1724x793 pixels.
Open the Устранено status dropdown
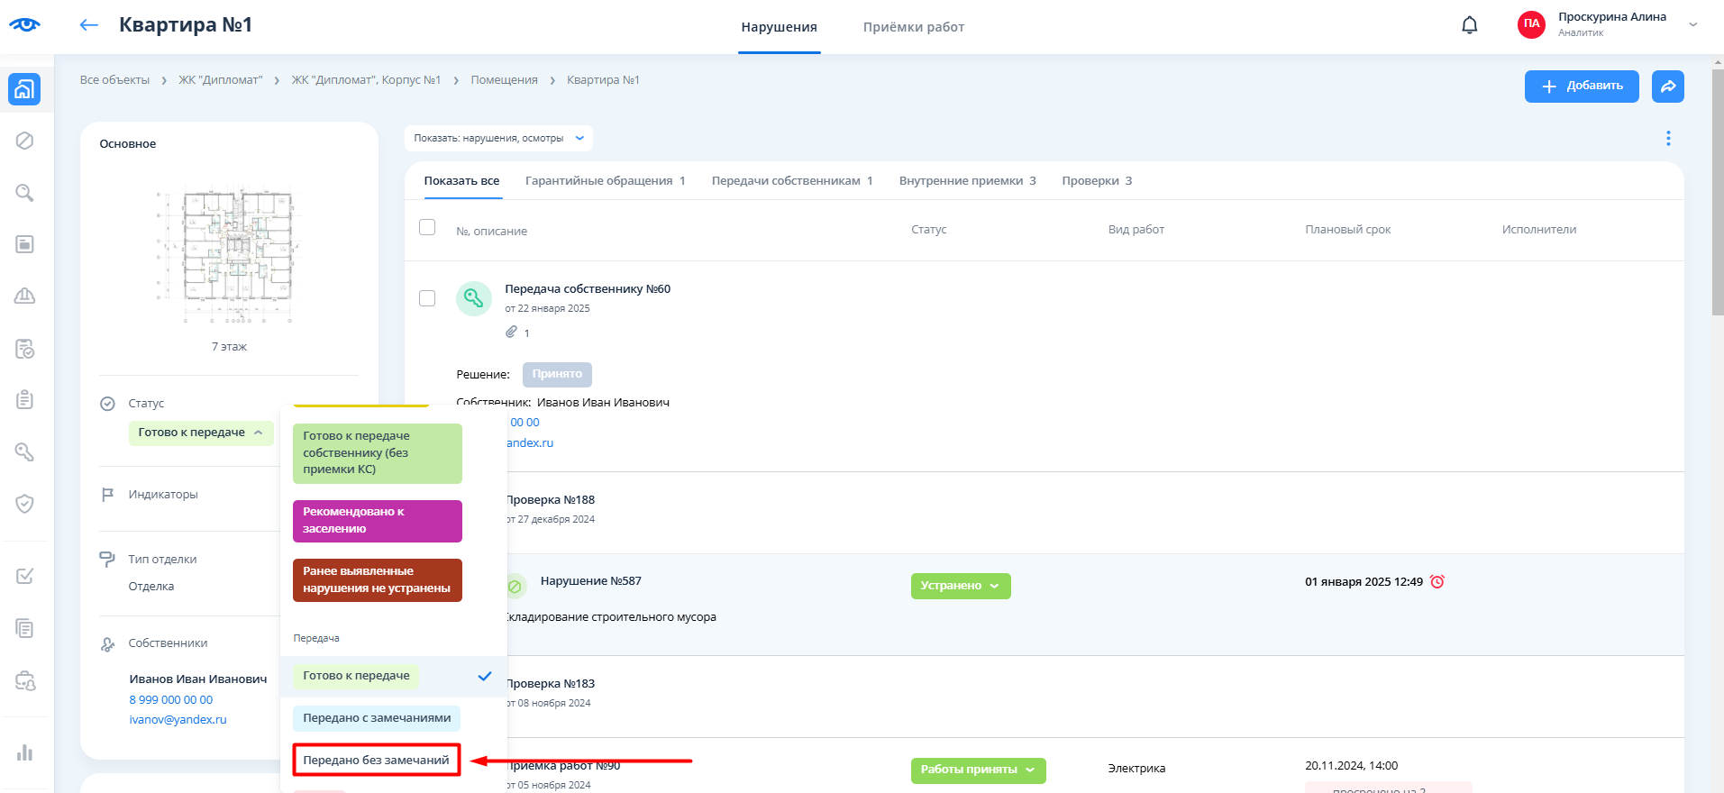coord(960,586)
